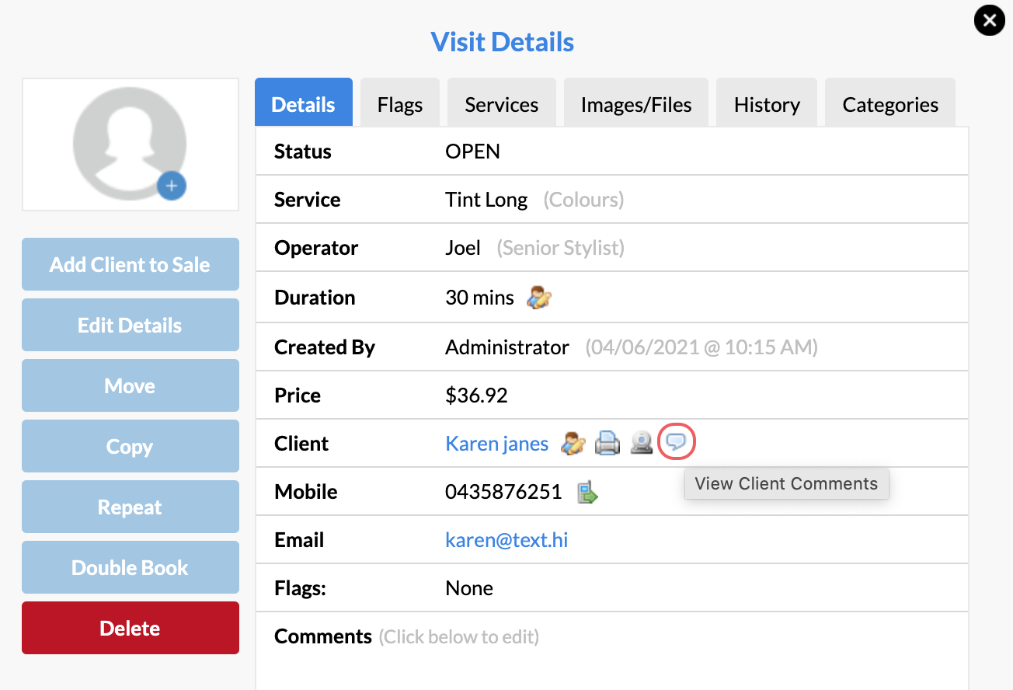1013x690 pixels.
Task: Open Karen janes client profile link
Action: coord(496,443)
